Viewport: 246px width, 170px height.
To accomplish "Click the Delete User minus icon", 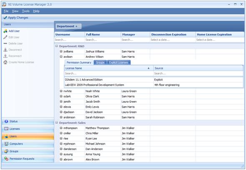I will 5,44.
